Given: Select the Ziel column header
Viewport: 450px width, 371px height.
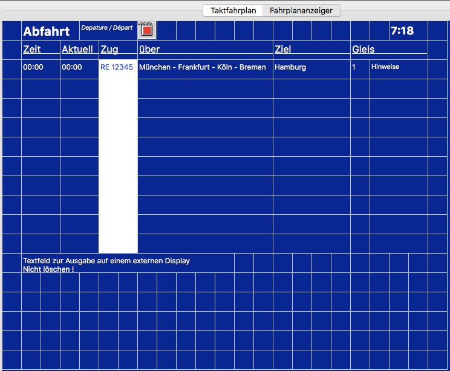Looking at the screenshot, I should (x=283, y=49).
